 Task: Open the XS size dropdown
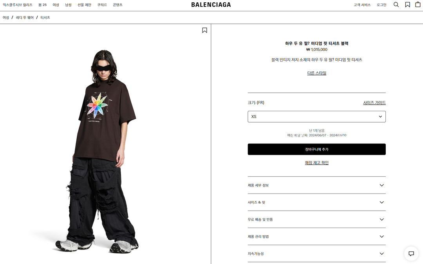click(x=317, y=116)
